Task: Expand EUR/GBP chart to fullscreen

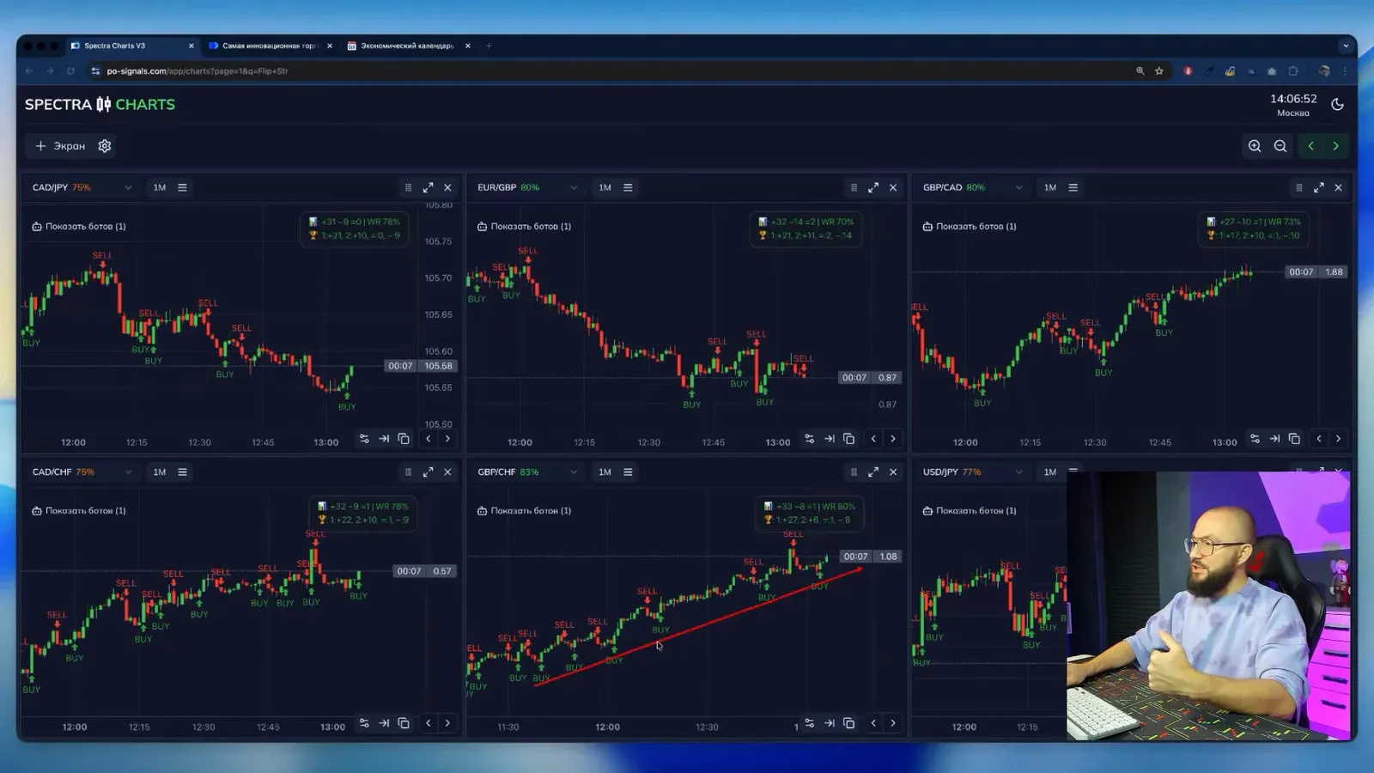Action: tap(873, 187)
